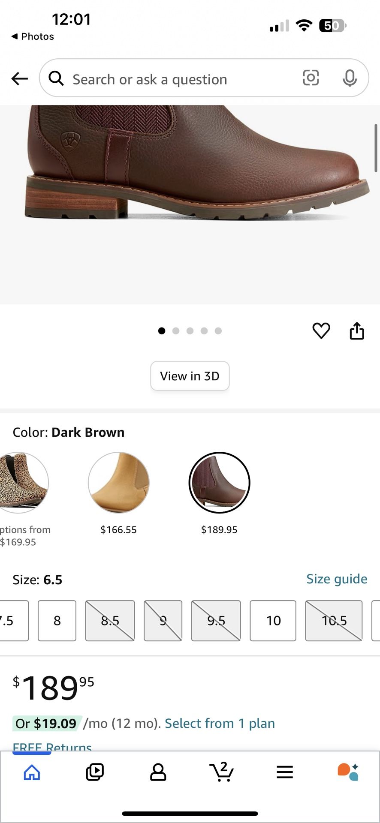Tap the microphone voice search icon
380x823 pixels.
click(350, 78)
